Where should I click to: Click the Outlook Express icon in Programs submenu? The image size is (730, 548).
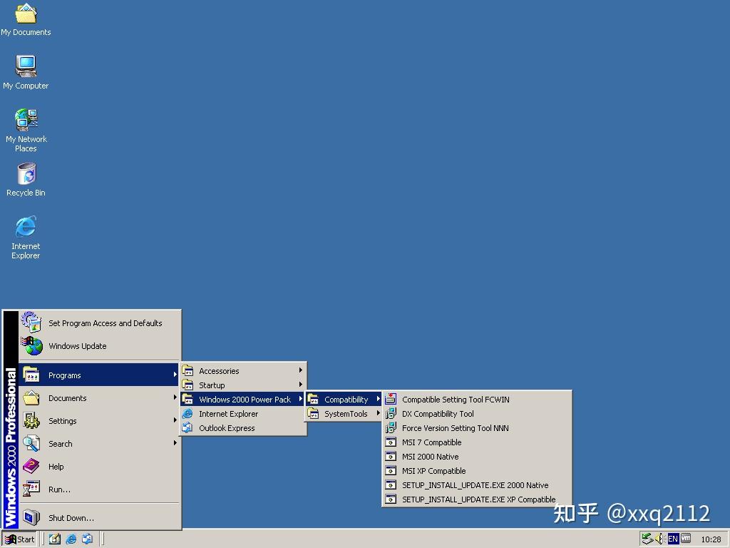187,427
